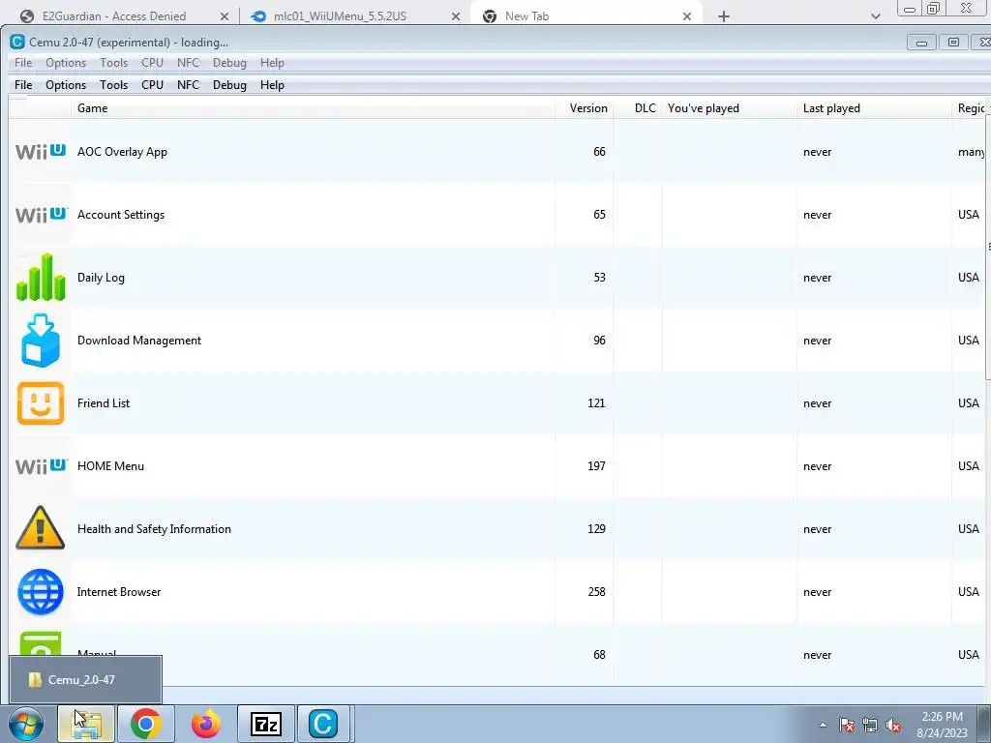Switch to Chrome in the taskbar

(146, 724)
